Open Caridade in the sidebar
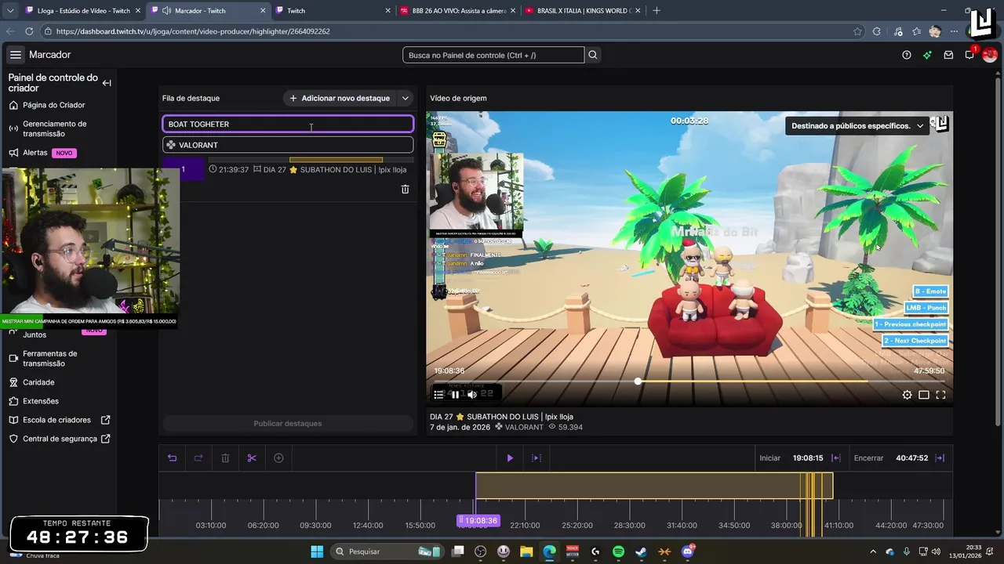Image resolution: width=1004 pixels, height=564 pixels. point(38,382)
